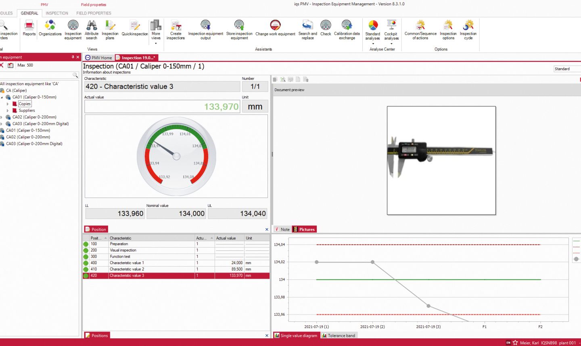Click the search magnifier in the equipment panel

[x=75, y=75]
